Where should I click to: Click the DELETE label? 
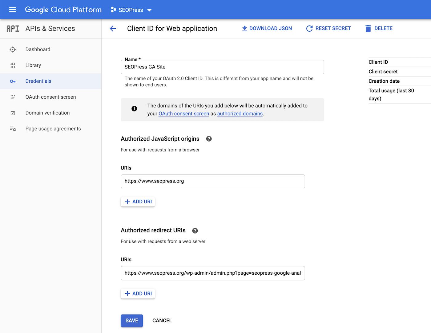pos(384,29)
